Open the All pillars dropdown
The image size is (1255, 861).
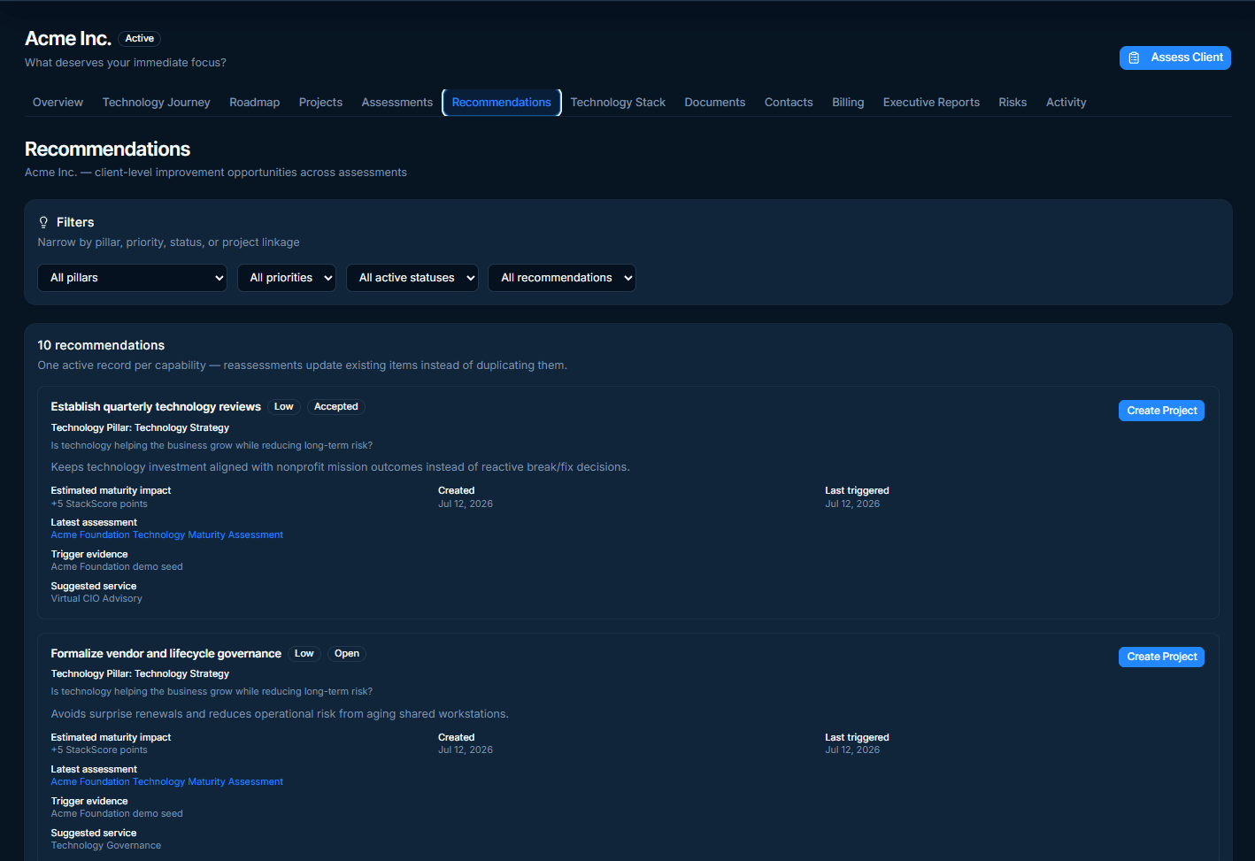[x=133, y=278]
